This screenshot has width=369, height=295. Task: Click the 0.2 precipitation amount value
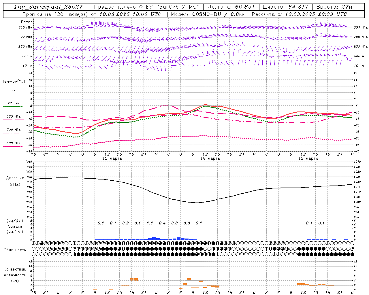coord(125,223)
